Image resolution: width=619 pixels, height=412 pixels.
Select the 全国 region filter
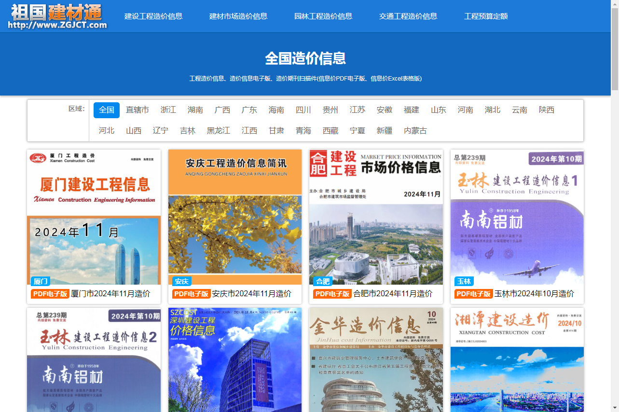coord(107,110)
